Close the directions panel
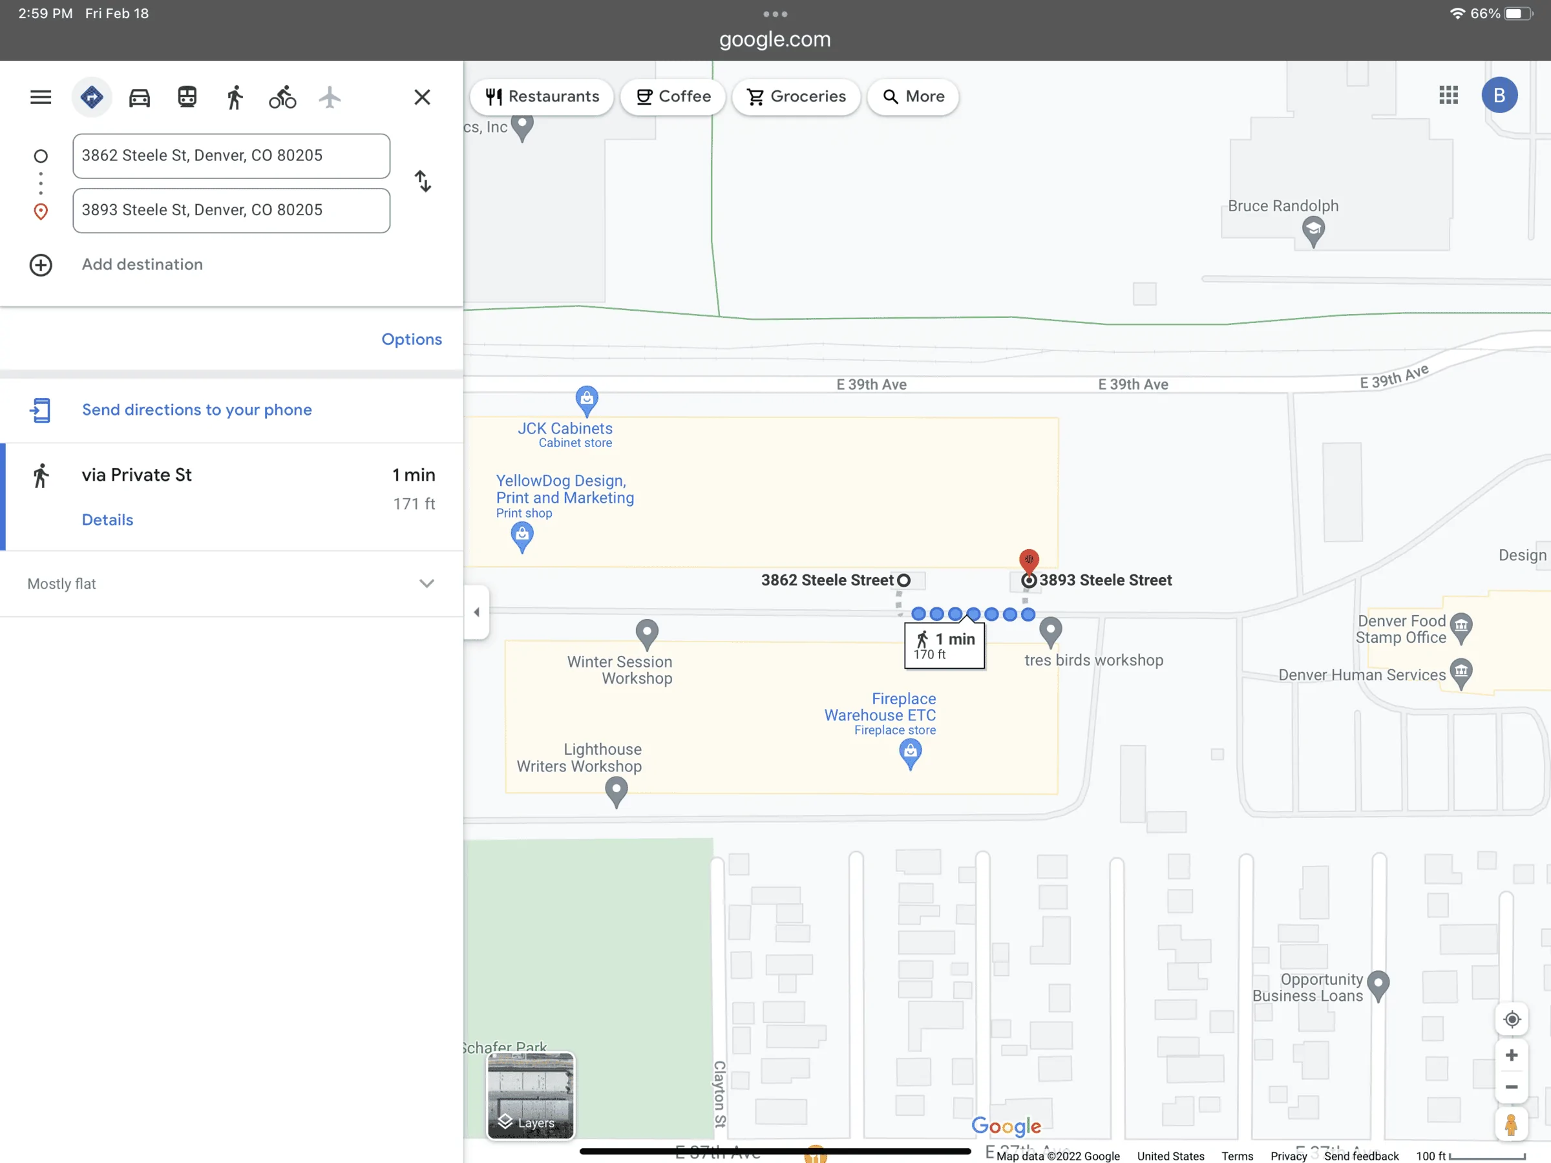Viewport: 1551px width, 1163px height. [x=422, y=97]
